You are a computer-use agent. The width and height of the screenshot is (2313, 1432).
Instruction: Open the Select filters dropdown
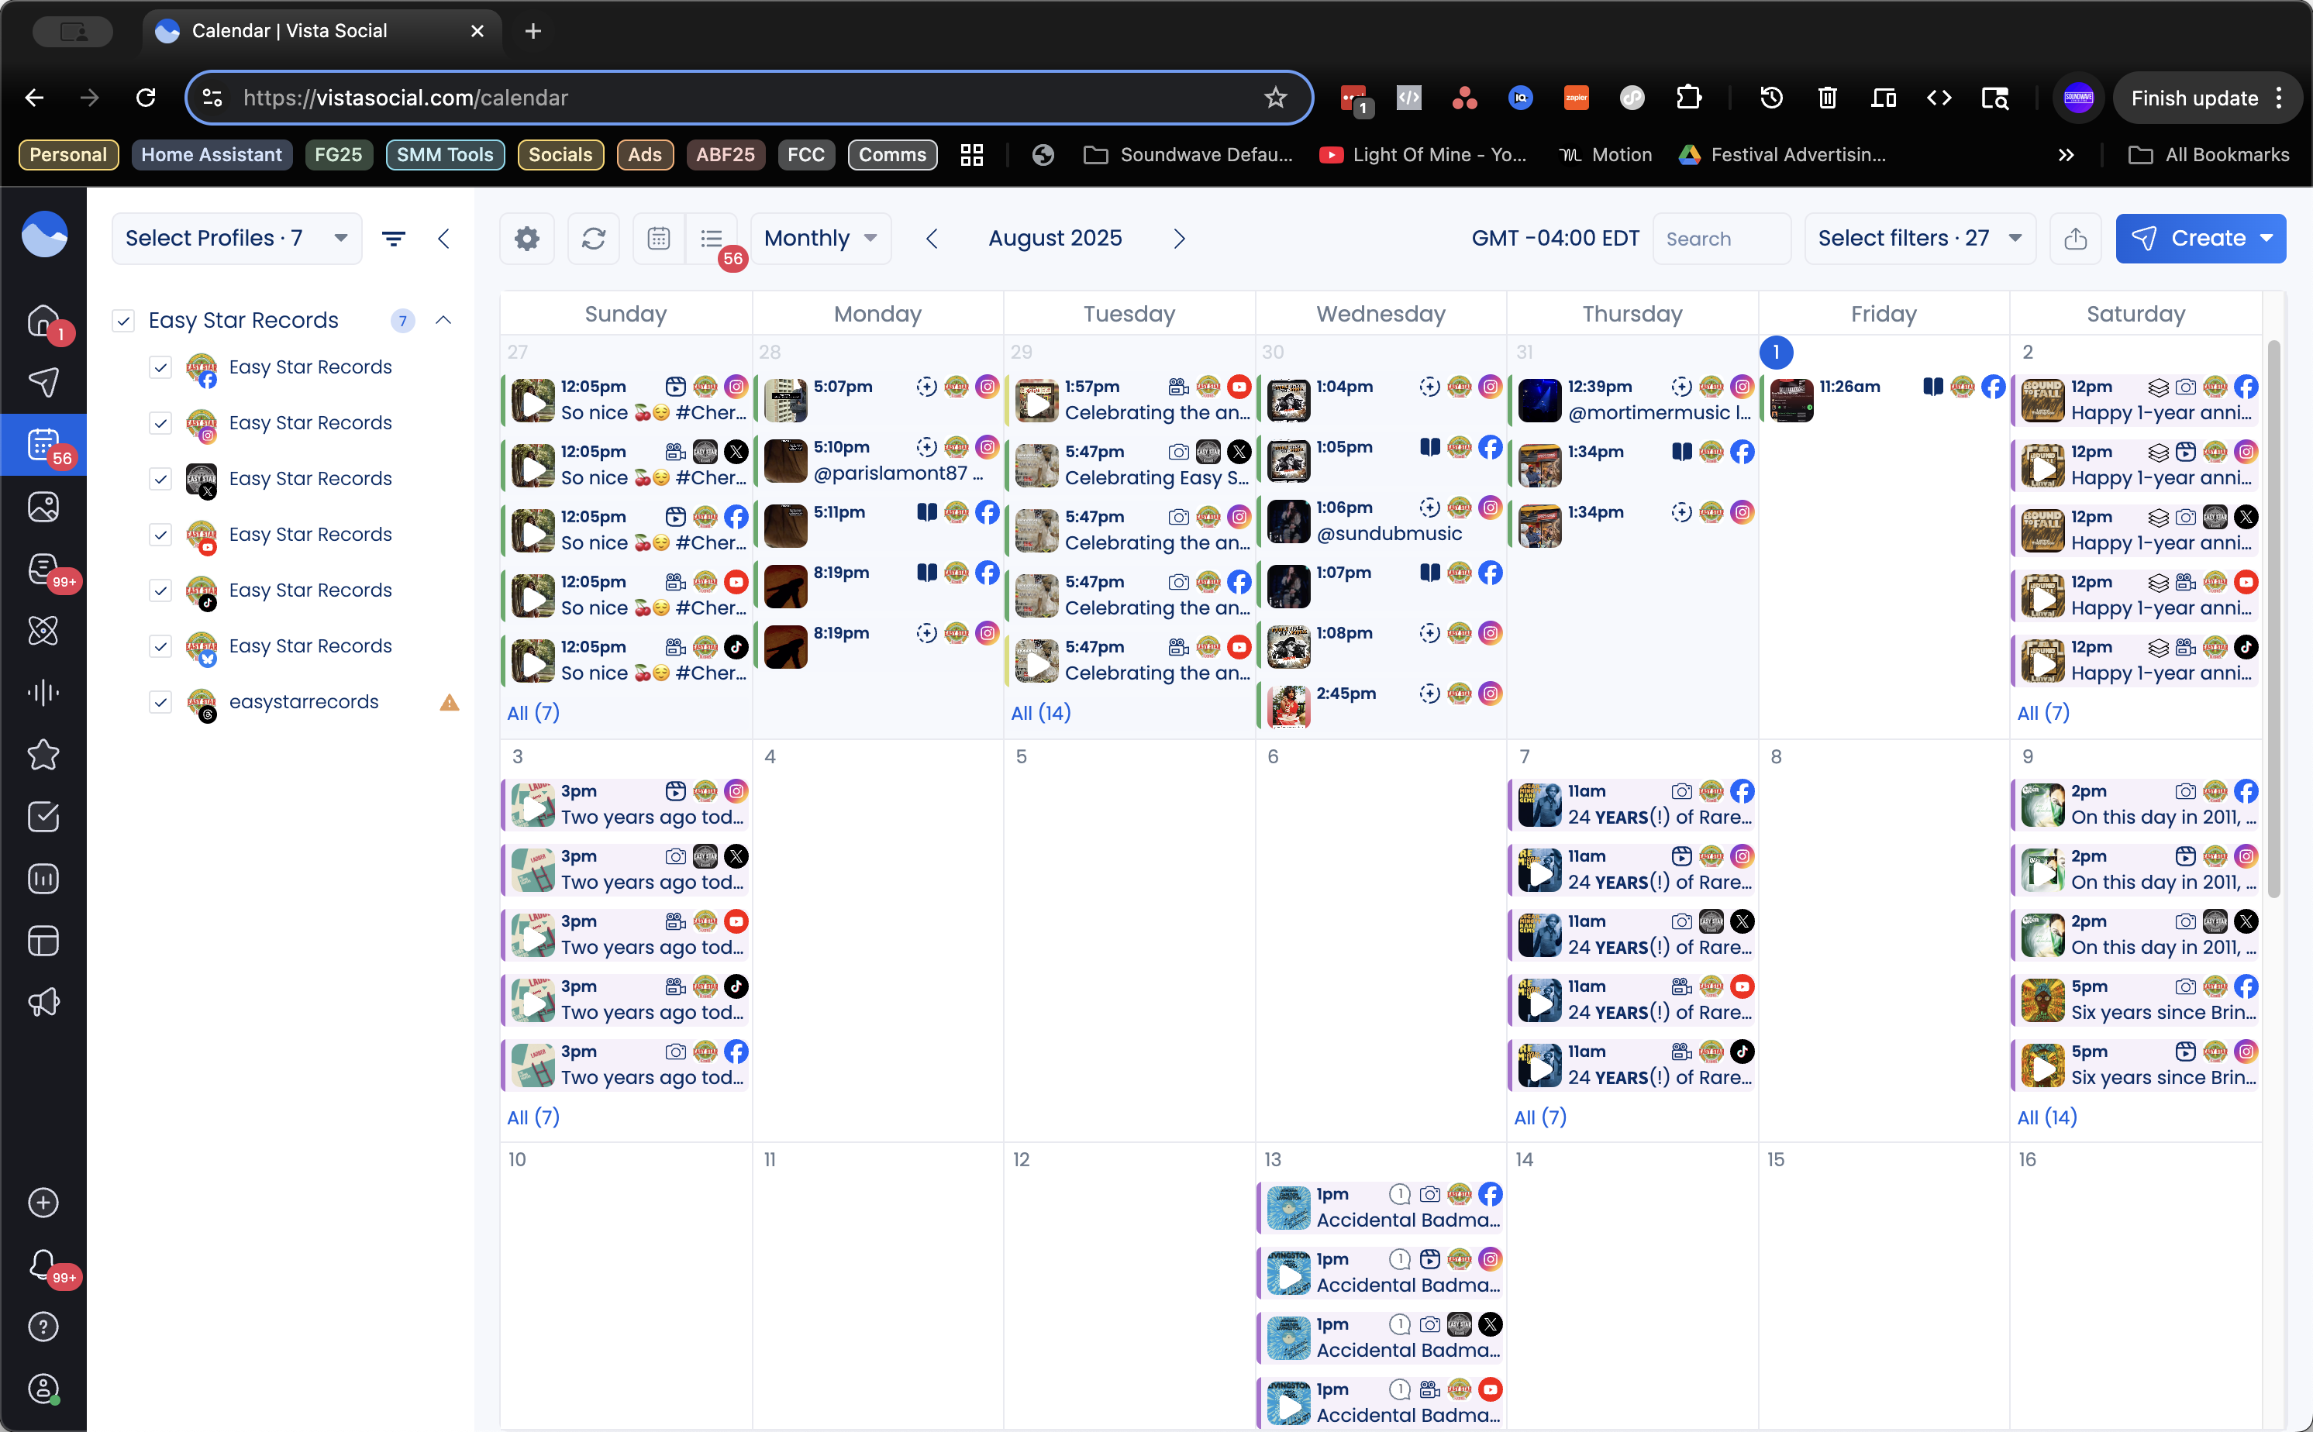[x=1919, y=239]
